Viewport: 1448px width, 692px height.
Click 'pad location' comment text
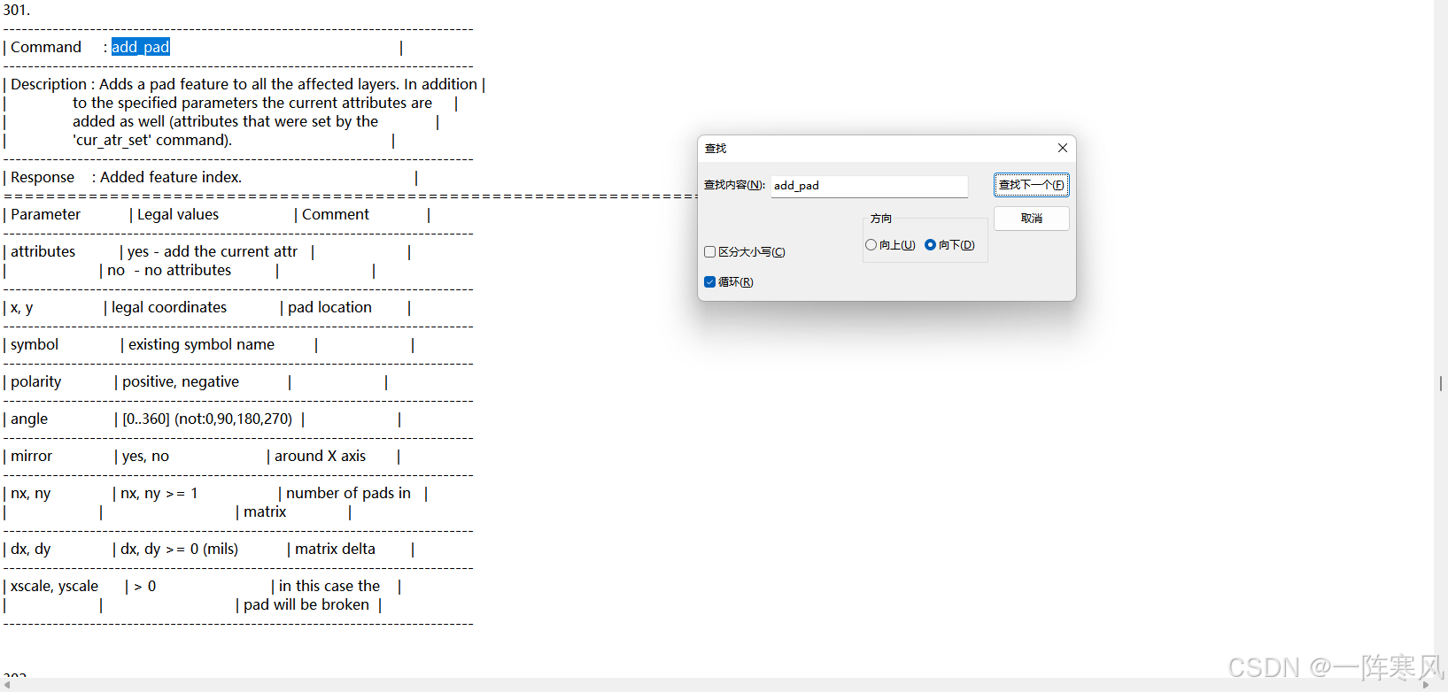[329, 308]
